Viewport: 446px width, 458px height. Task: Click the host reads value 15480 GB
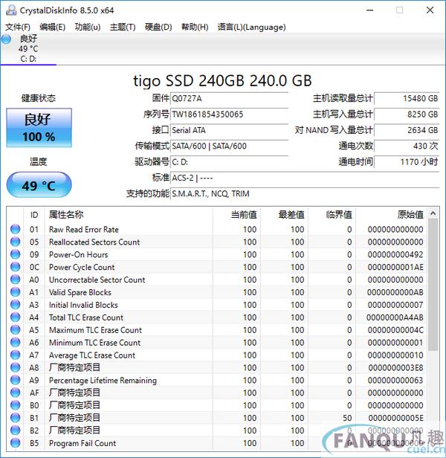pyautogui.click(x=407, y=98)
